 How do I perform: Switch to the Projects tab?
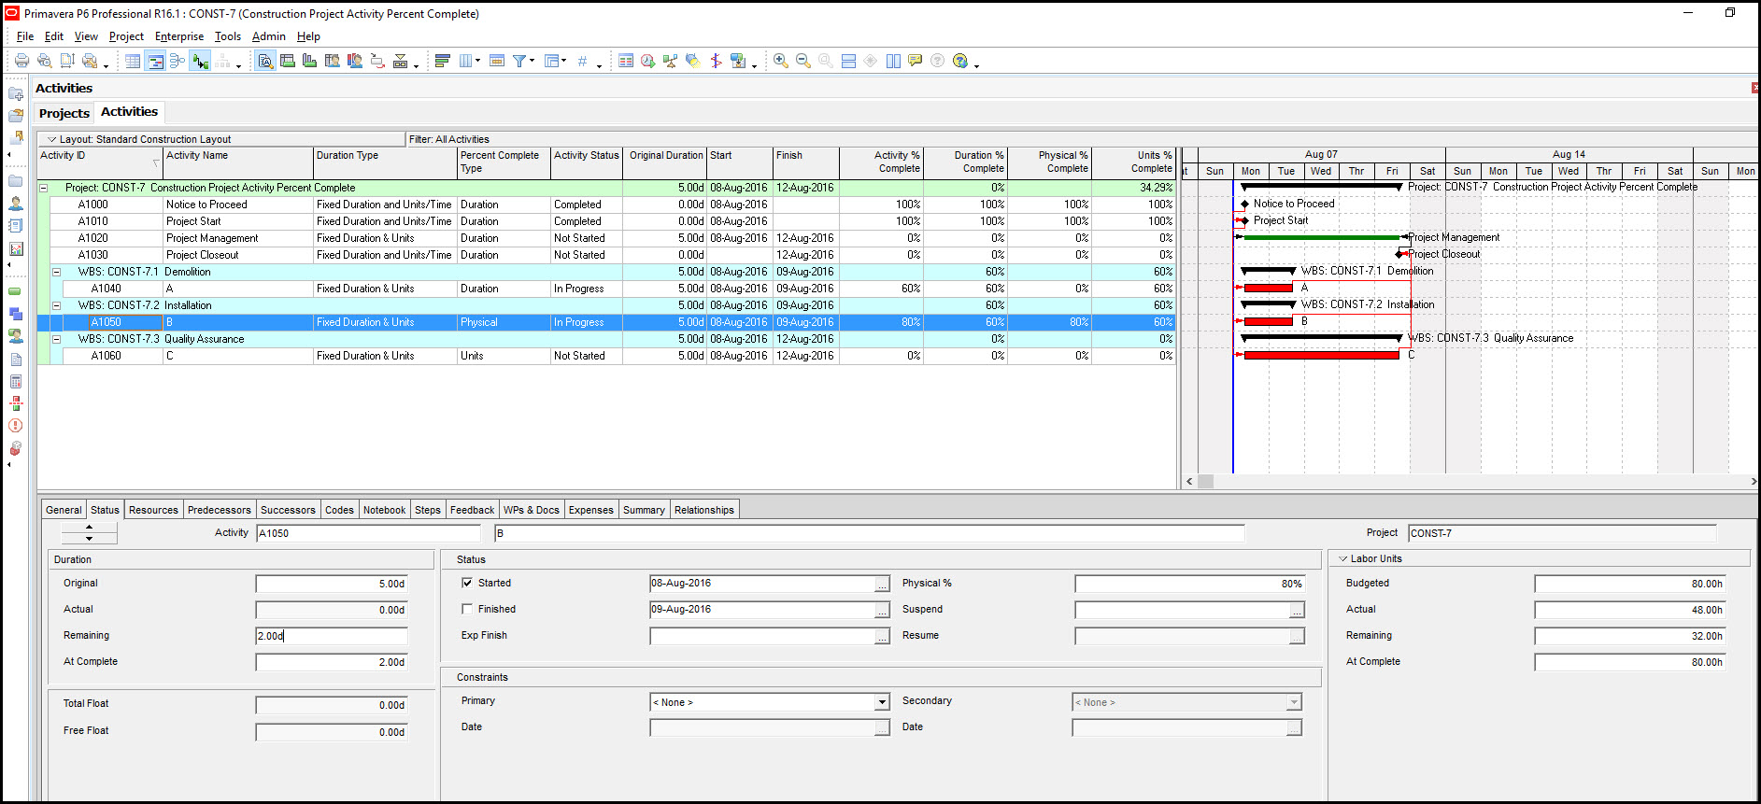tap(64, 113)
